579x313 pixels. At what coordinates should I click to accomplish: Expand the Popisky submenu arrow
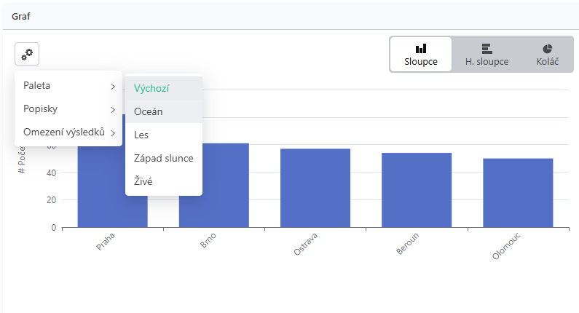click(x=113, y=110)
